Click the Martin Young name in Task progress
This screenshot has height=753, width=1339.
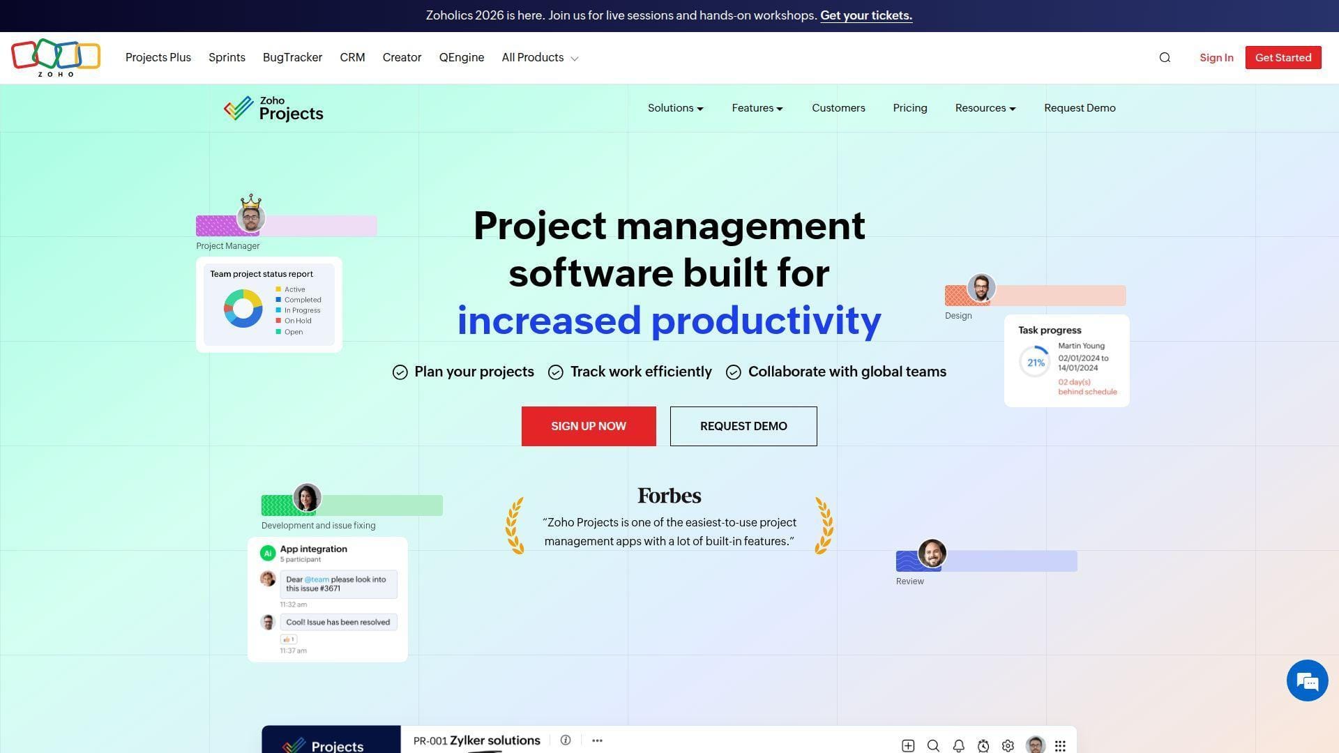pyautogui.click(x=1081, y=346)
